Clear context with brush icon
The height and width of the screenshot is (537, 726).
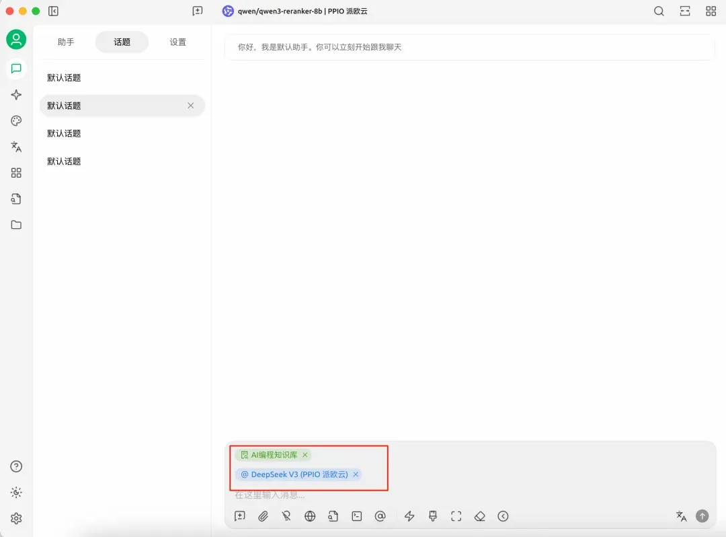[x=433, y=516]
